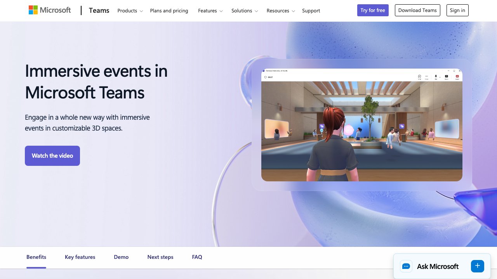This screenshot has height=279, width=497.
Task: Open More options in the Teams meeting window
Action: [x=426, y=76]
